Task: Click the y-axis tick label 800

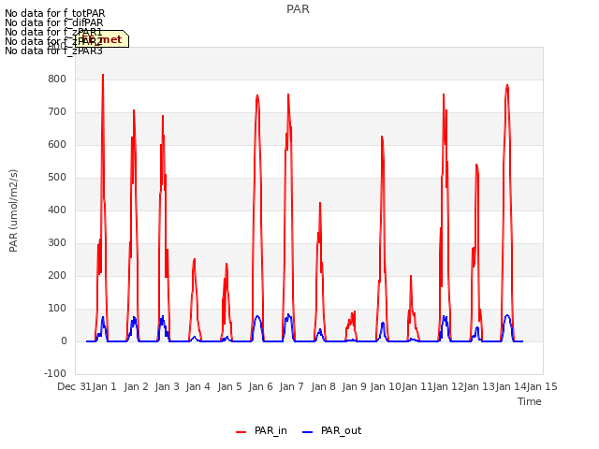Action: (x=57, y=79)
